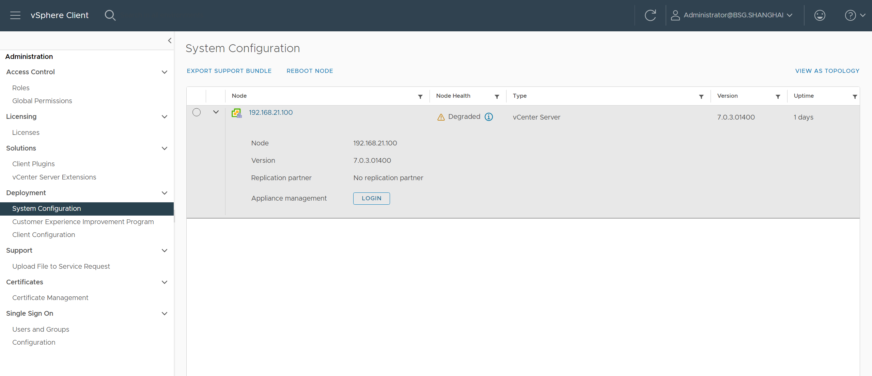Open System Configuration under Deployment
Viewport: 872px width, 376px height.
coord(47,208)
